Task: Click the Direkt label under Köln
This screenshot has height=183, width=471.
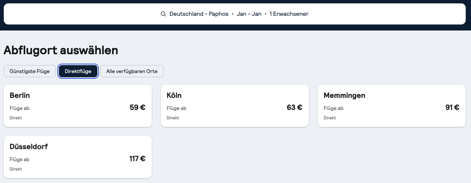Action: pyautogui.click(x=173, y=118)
